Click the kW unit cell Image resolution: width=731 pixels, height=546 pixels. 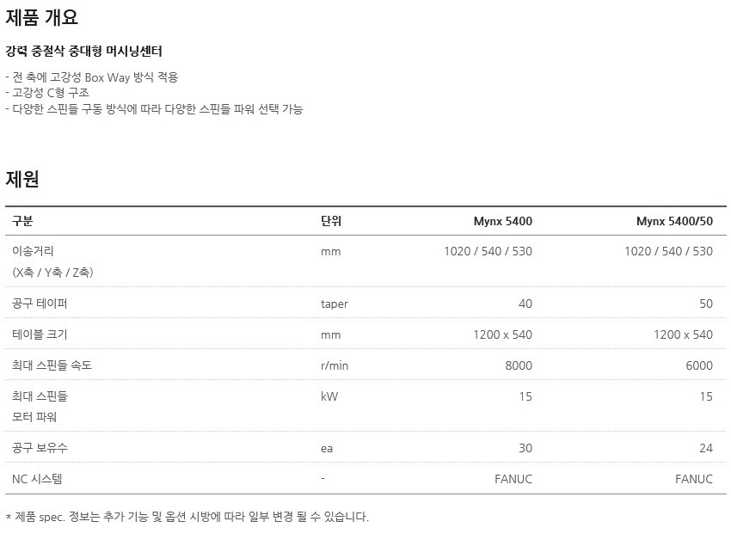[x=329, y=396]
